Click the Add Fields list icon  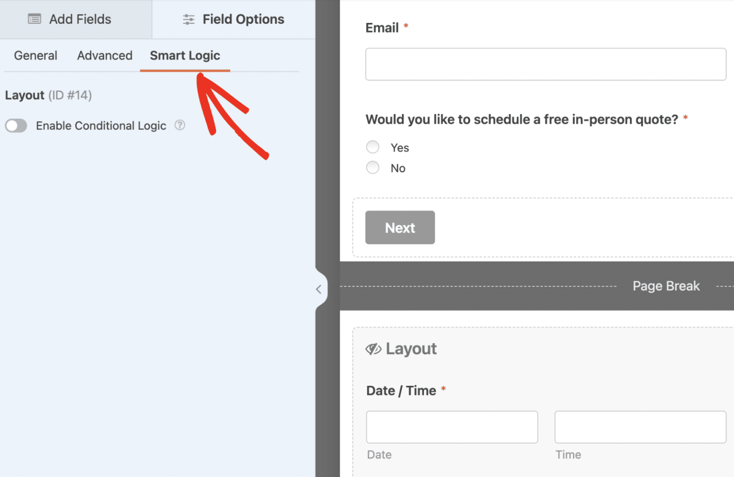pos(34,19)
